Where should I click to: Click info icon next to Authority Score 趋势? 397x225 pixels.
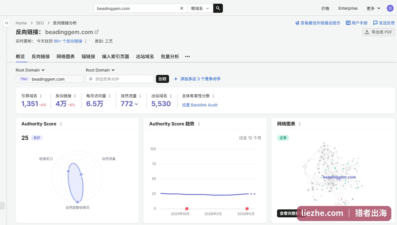click(199, 124)
